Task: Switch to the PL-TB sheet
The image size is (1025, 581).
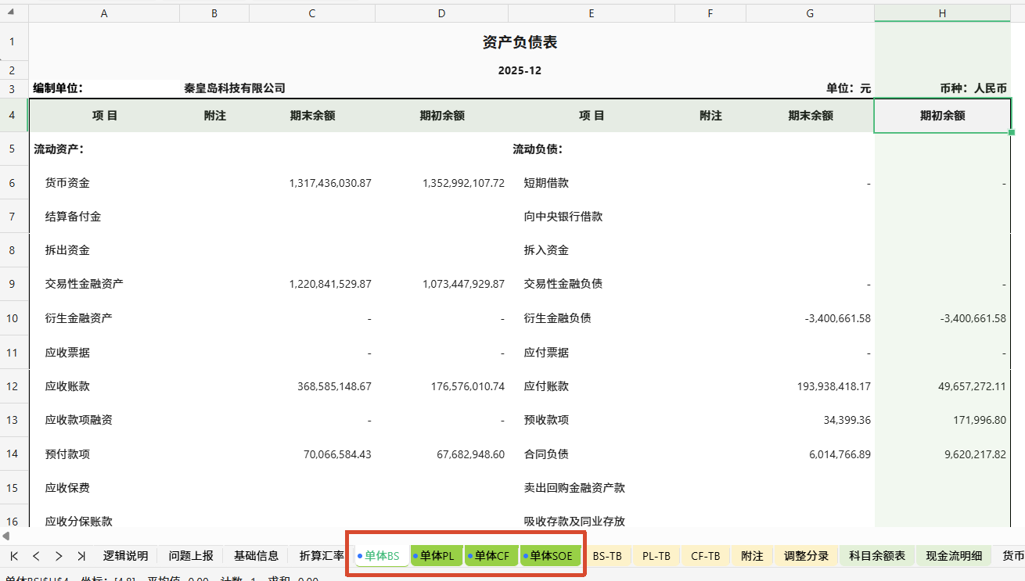Action: (656, 556)
